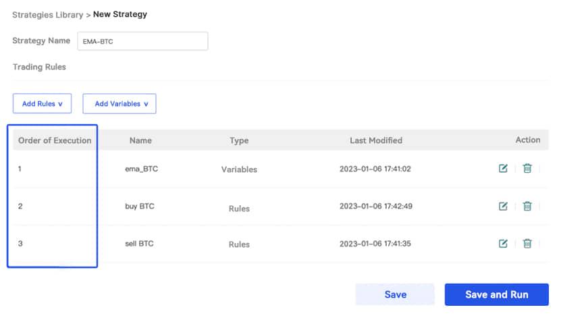Viewport: 561px width, 320px height.
Task: Open the Add Variables dropdown
Action: 119,104
